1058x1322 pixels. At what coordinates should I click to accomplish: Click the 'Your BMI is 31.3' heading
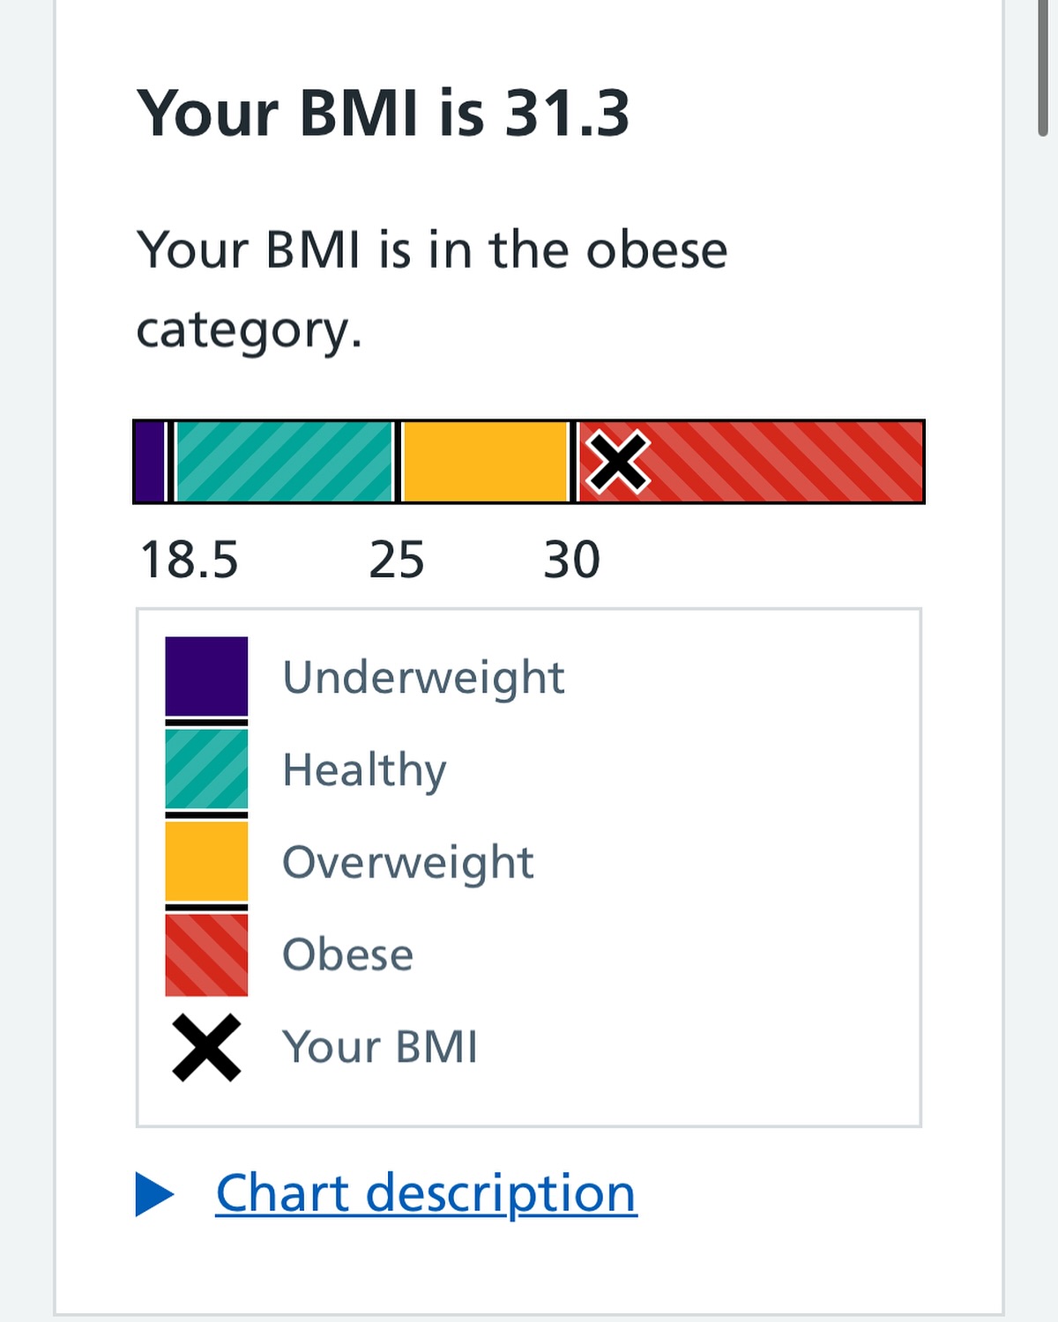click(384, 113)
